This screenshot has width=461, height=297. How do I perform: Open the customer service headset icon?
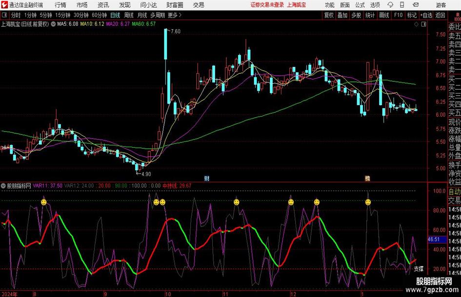point(390,5)
